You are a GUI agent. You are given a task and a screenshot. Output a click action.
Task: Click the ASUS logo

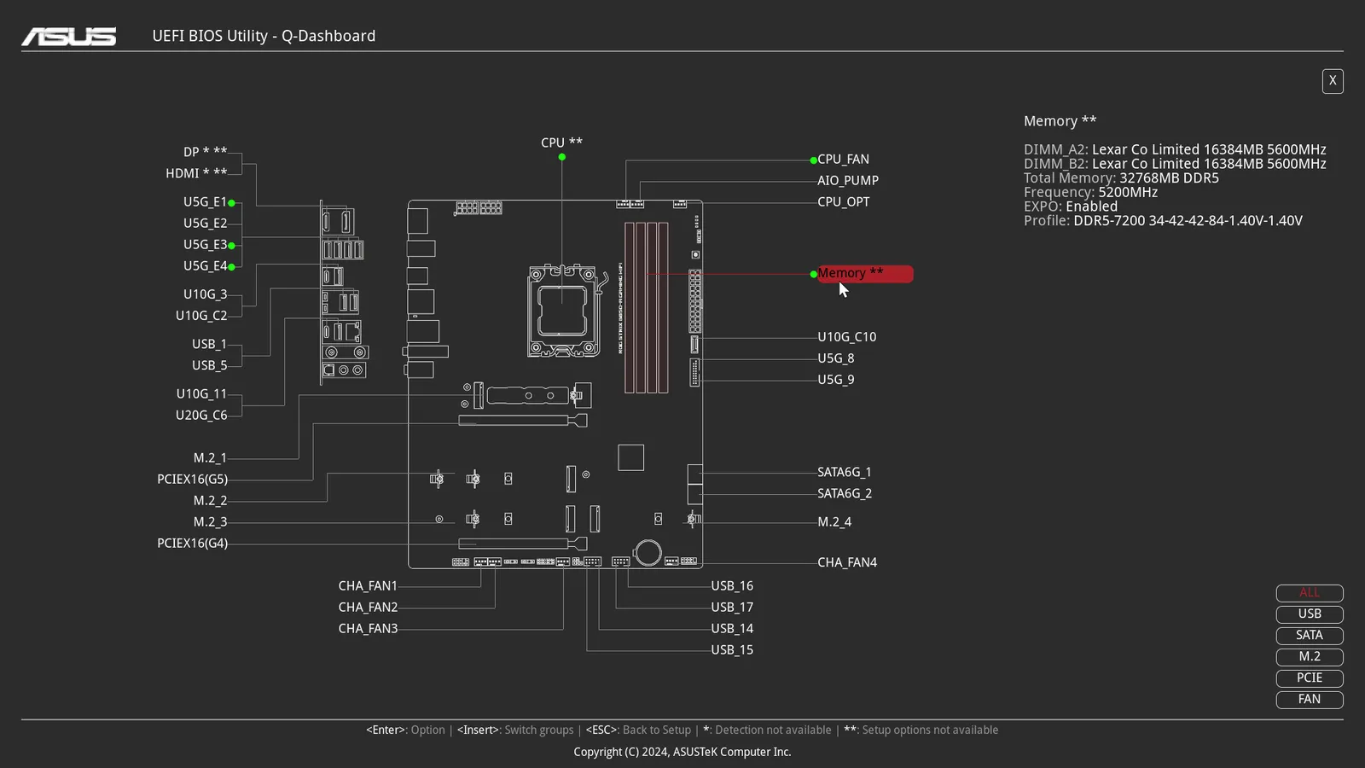pos(69,36)
